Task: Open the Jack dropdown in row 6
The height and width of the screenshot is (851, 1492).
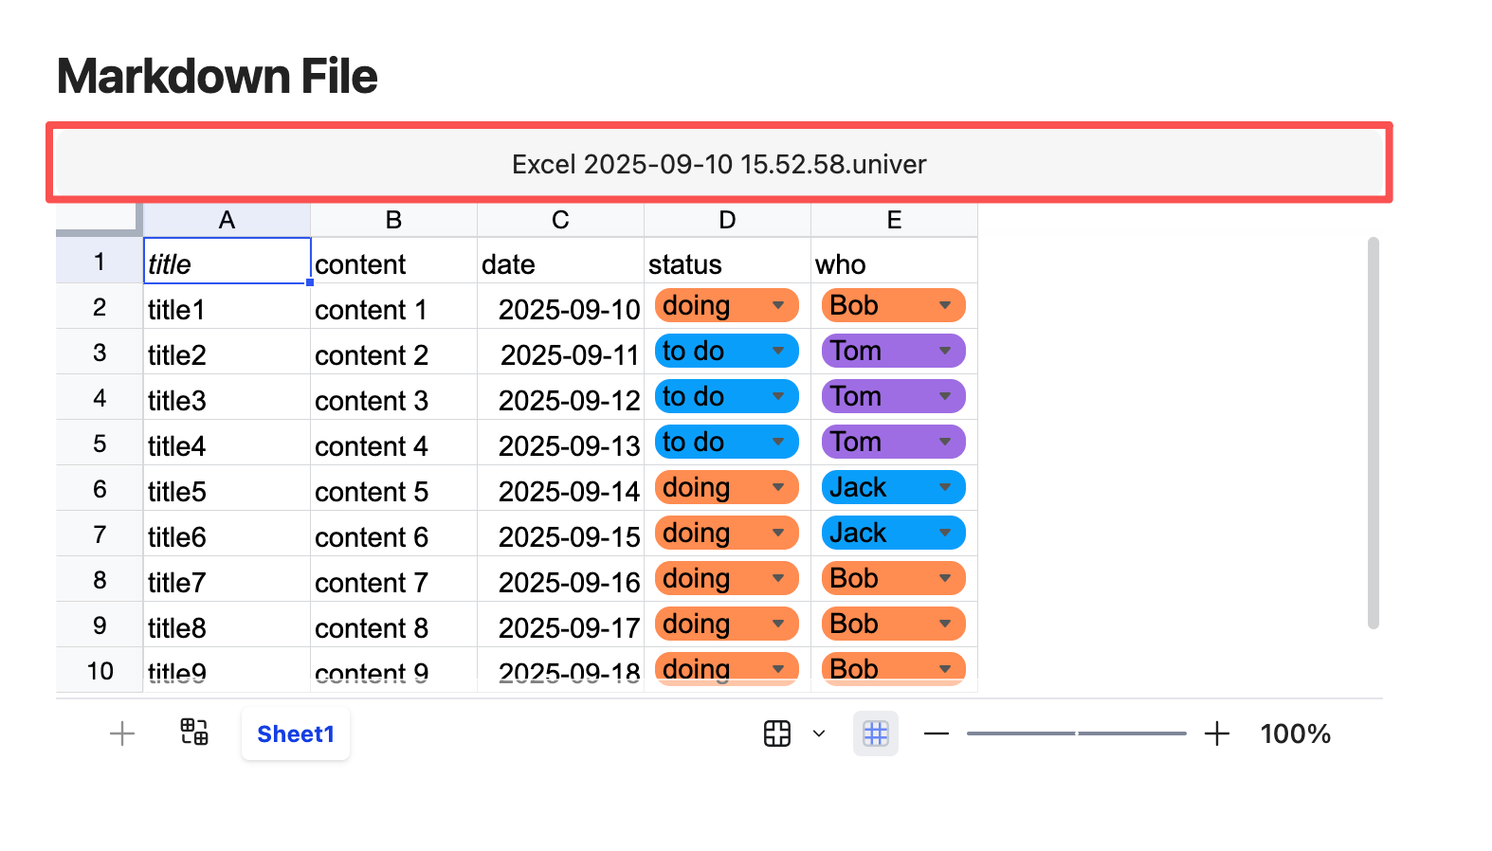Action: click(x=945, y=487)
